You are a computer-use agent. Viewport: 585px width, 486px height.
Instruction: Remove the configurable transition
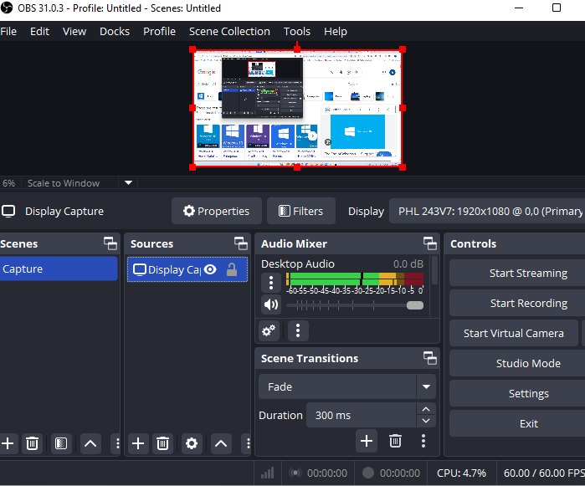click(x=395, y=441)
